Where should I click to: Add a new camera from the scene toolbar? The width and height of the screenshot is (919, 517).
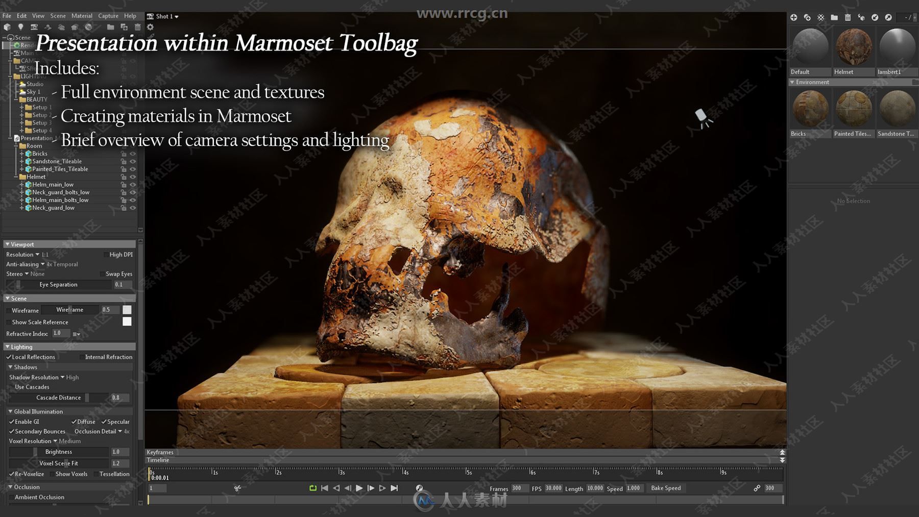tap(34, 27)
